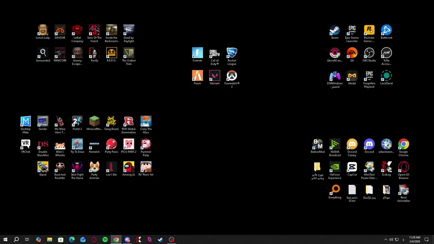Select the Revo Uninstaller icon

click(403, 193)
